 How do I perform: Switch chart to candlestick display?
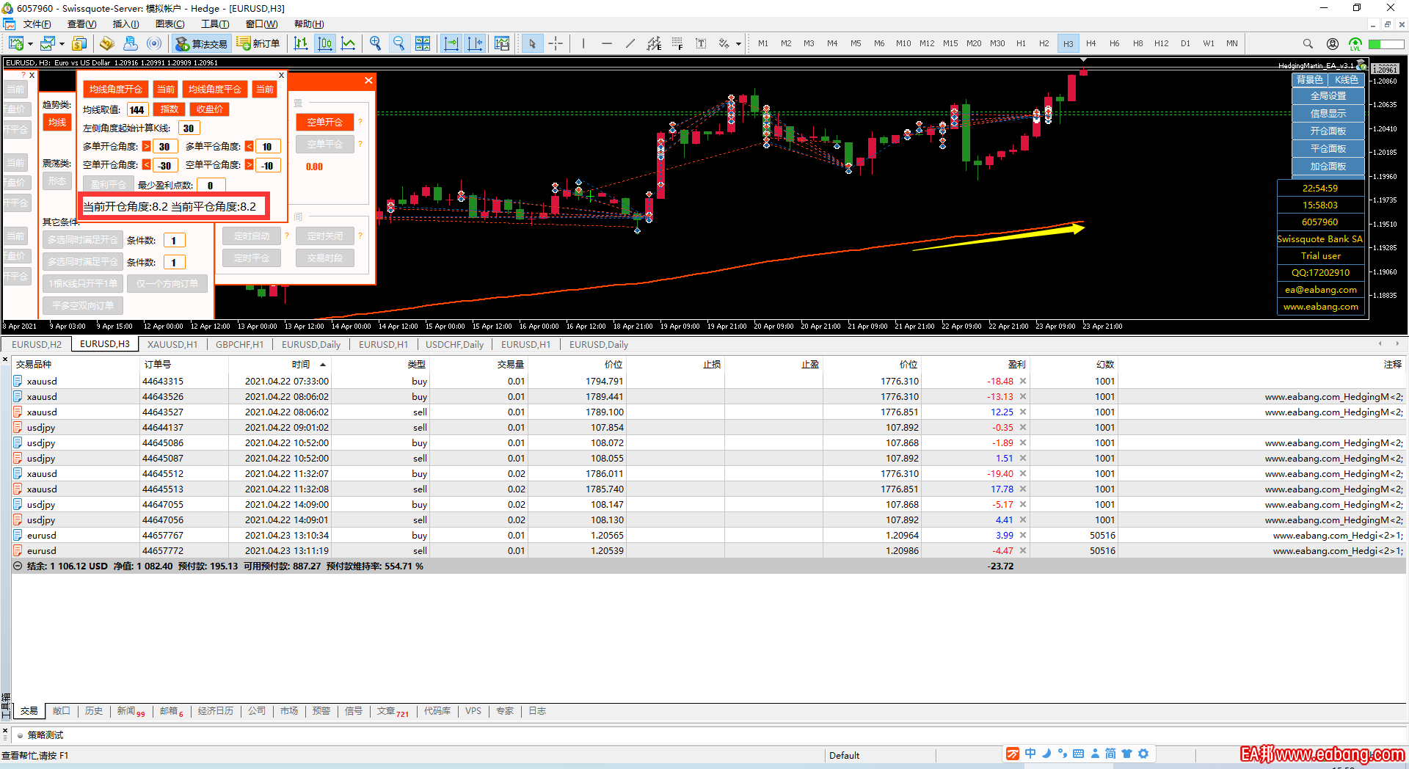(324, 43)
